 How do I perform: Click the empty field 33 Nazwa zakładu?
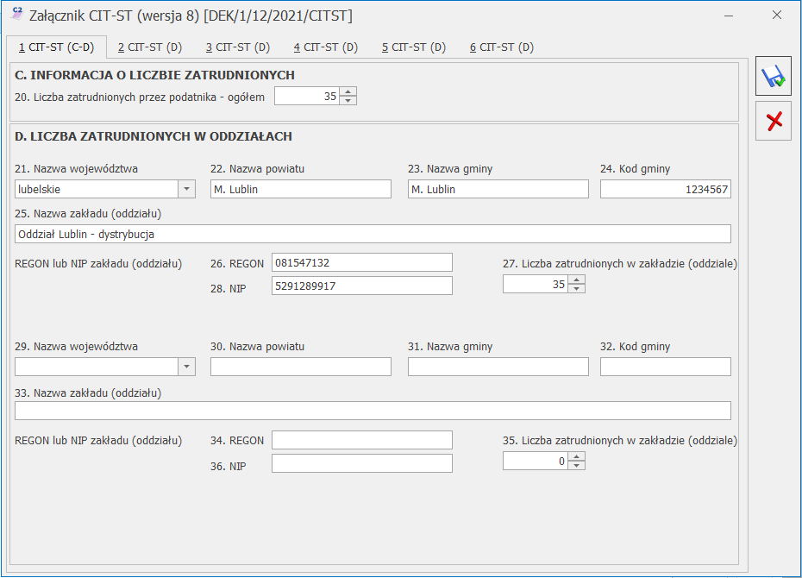coord(371,410)
